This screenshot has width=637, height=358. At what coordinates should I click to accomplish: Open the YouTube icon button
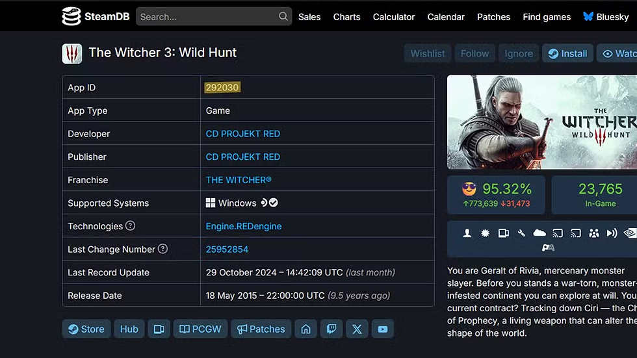(383, 329)
